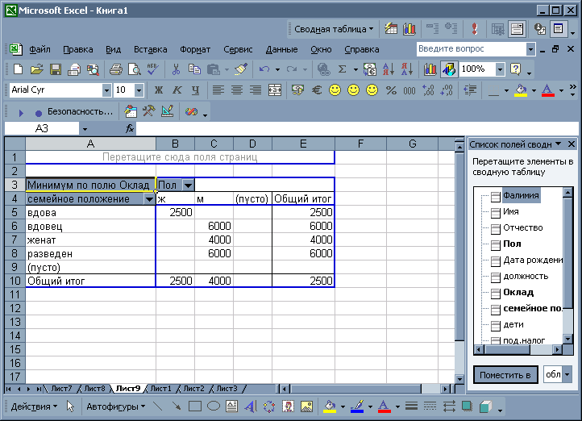This screenshot has width=582, height=421.
Task: Run spelling check icon
Action: 152,69
